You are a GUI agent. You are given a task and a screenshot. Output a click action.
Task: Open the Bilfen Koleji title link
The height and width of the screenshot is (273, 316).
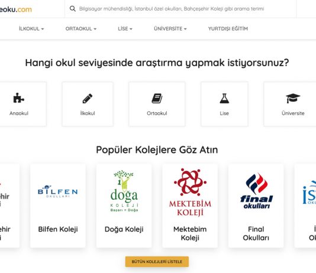coord(58,229)
